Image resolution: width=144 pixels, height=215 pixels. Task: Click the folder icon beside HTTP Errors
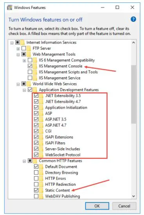pos(41,179)
